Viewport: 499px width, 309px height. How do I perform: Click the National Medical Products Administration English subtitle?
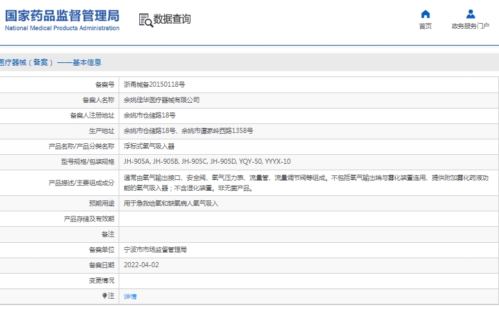[62, 28]
